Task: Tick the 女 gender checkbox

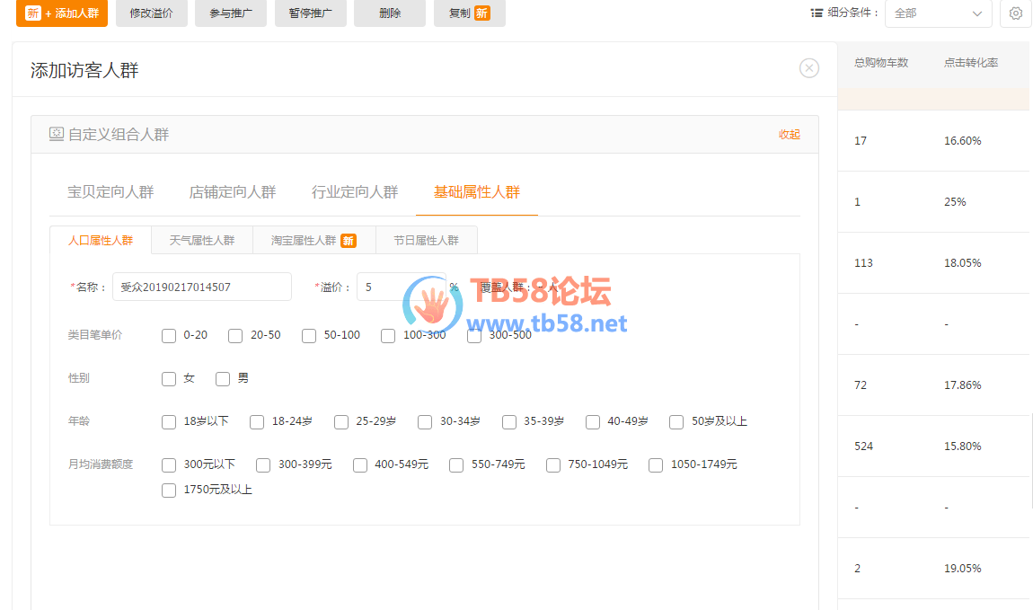Action: (x=169, y=379)
